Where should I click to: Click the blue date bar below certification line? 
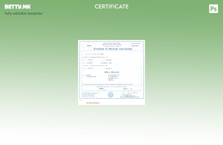pyautogui.click(x=111, y=89)
